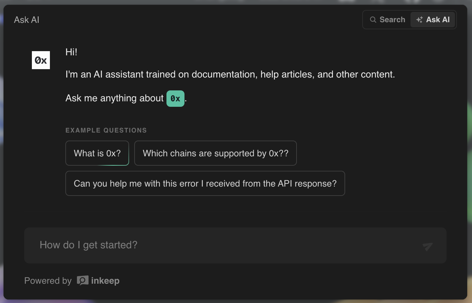The width and height of the screenshot is (472, 303).
Task: Switch to the Search tab
Action: (x=387, y=20)
